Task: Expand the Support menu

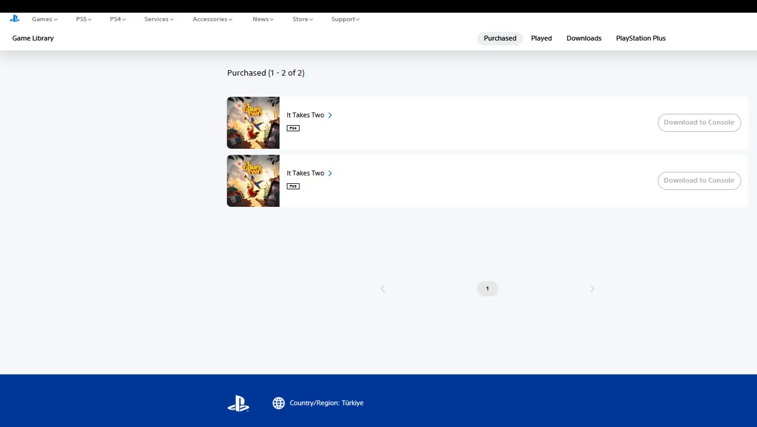Action: (345, 19)
